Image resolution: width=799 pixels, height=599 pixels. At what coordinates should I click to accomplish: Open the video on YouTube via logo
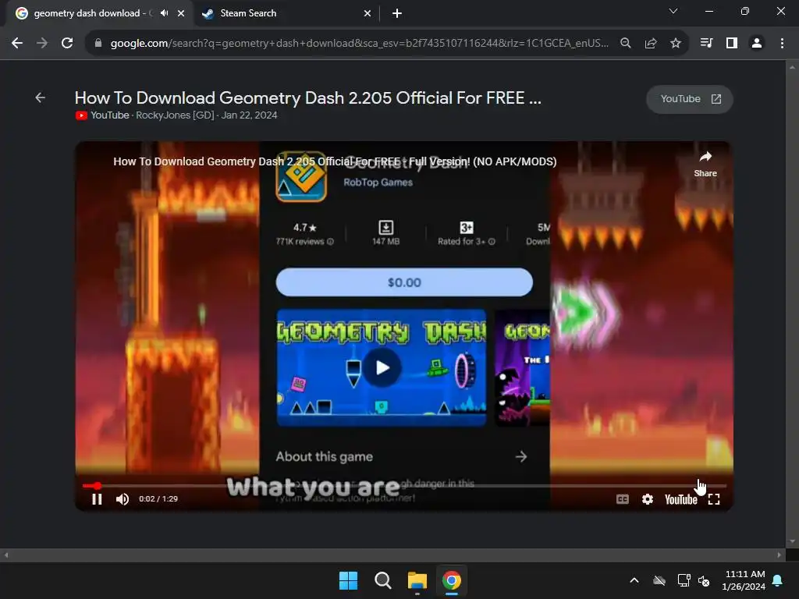(680, 499)
